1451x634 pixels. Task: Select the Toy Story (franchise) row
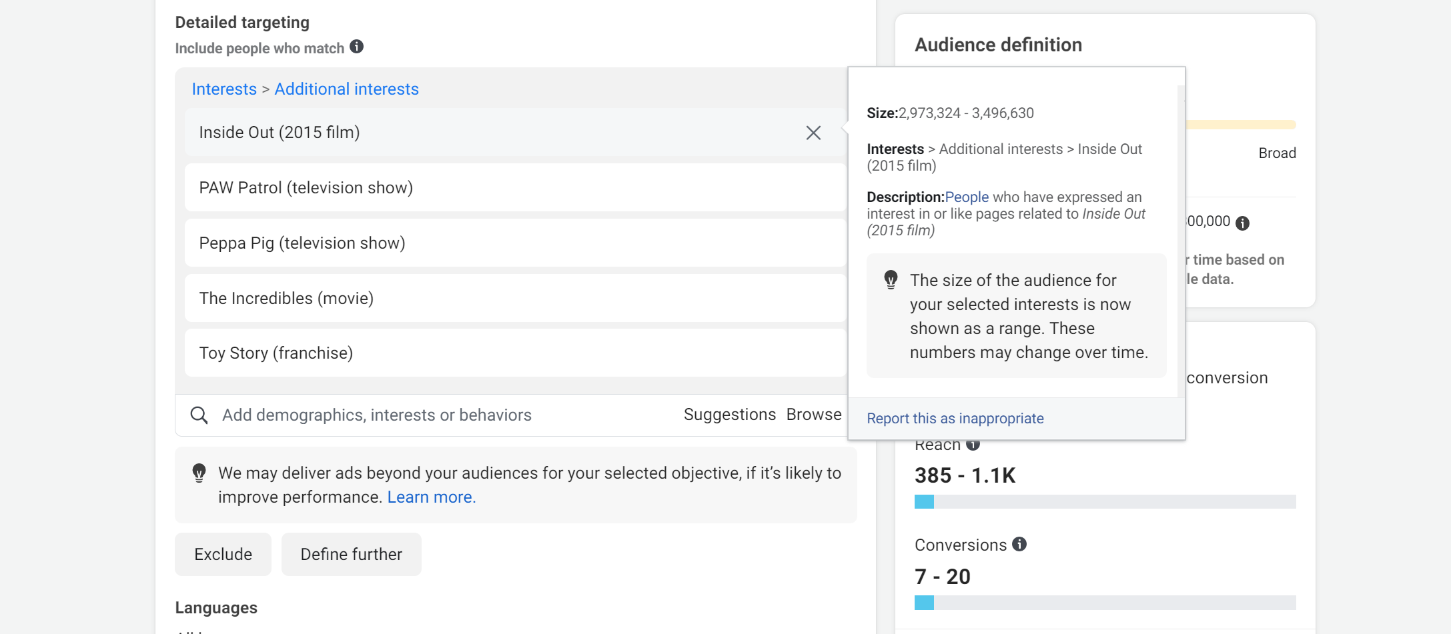click(x=515, y=353)
